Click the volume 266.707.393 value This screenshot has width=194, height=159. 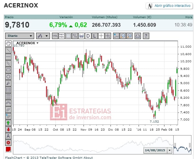coord(106,25)
